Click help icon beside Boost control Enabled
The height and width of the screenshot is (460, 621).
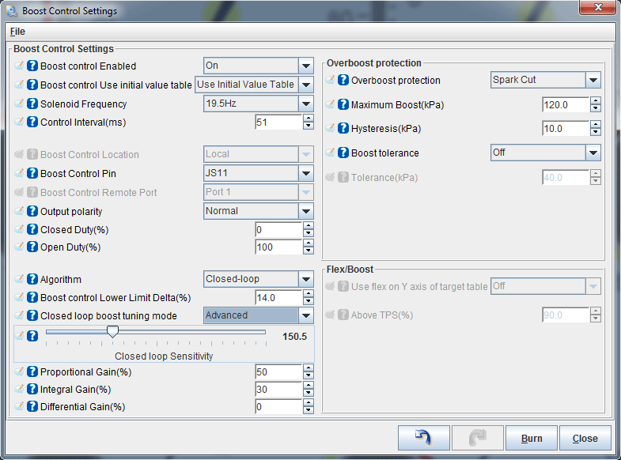pyautogui.click(x=33, y=66)
